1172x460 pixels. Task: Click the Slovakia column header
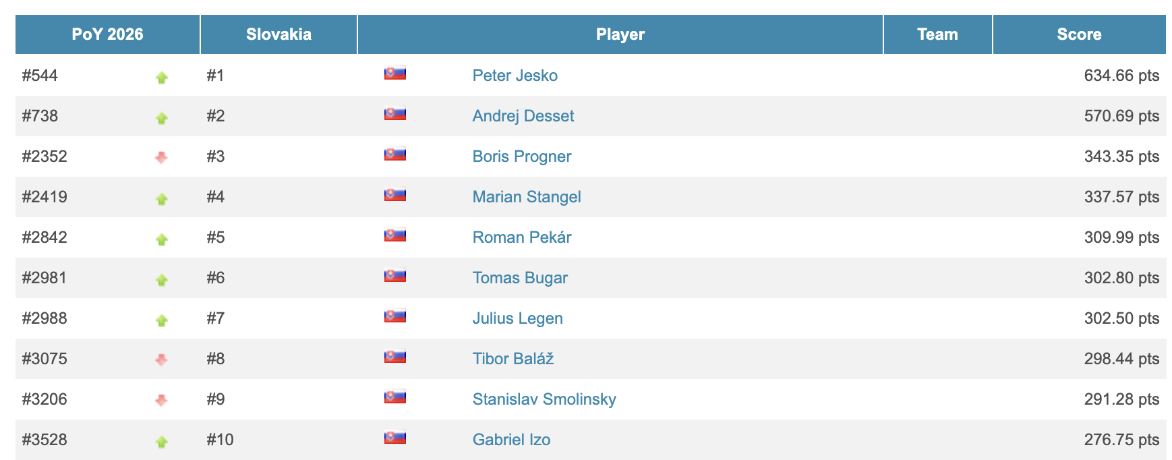point(279,34)
